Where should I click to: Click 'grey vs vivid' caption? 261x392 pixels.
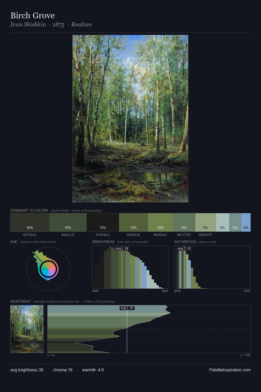(207, 242)
